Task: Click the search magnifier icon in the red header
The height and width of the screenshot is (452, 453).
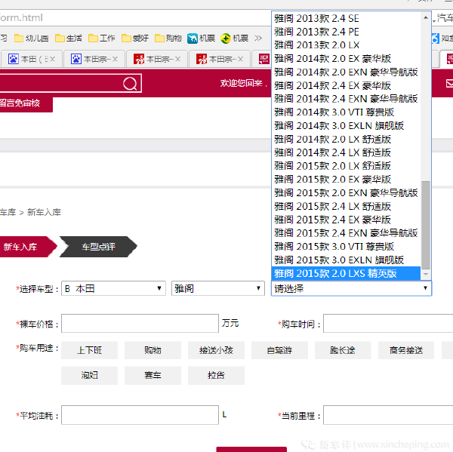Action: click(130, 84)
